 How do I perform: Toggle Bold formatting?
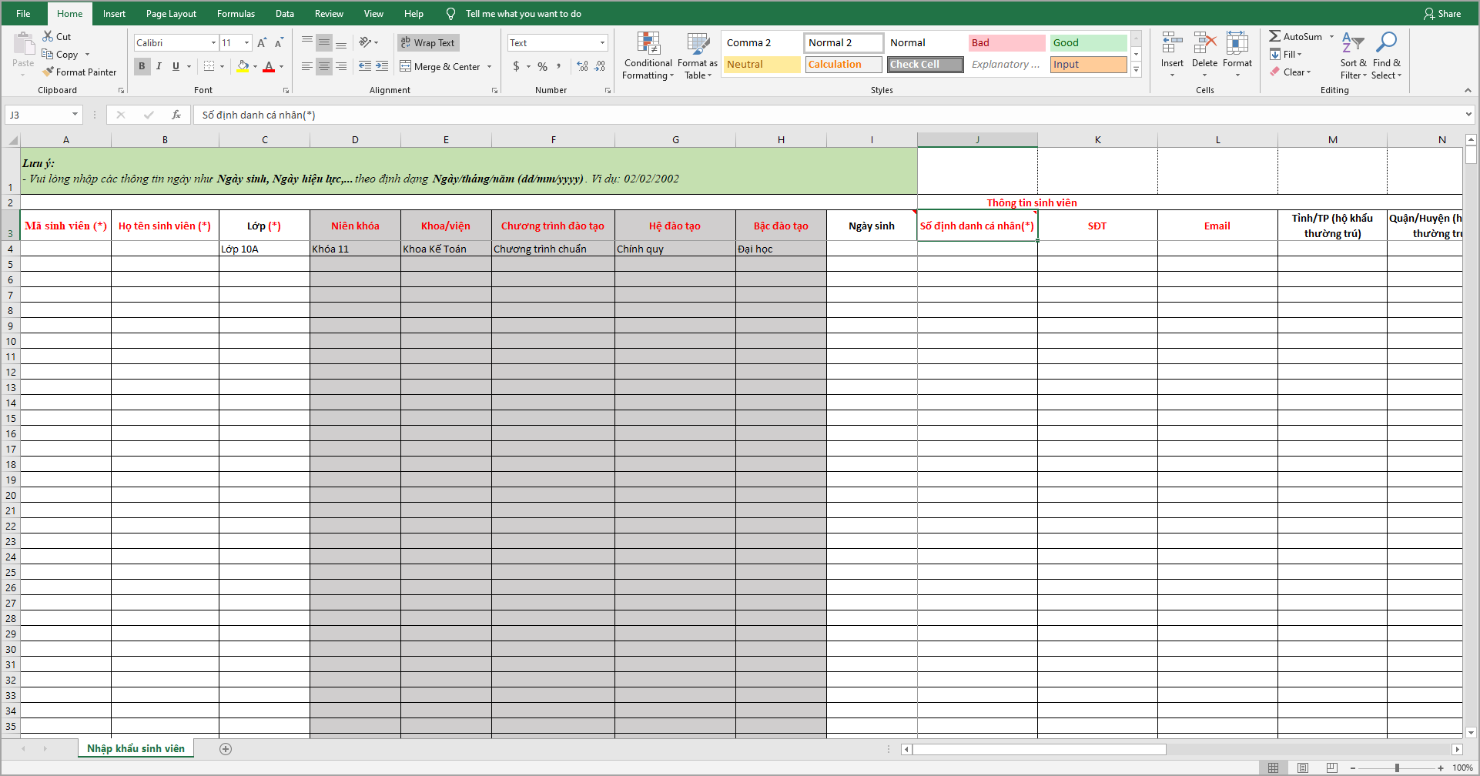tap(142, 66)
